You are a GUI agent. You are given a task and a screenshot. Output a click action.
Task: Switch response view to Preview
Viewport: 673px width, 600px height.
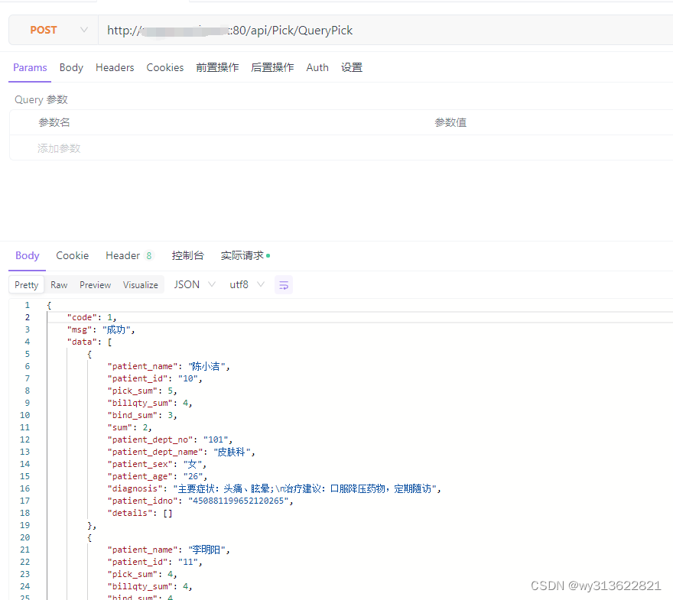[95, 284]
